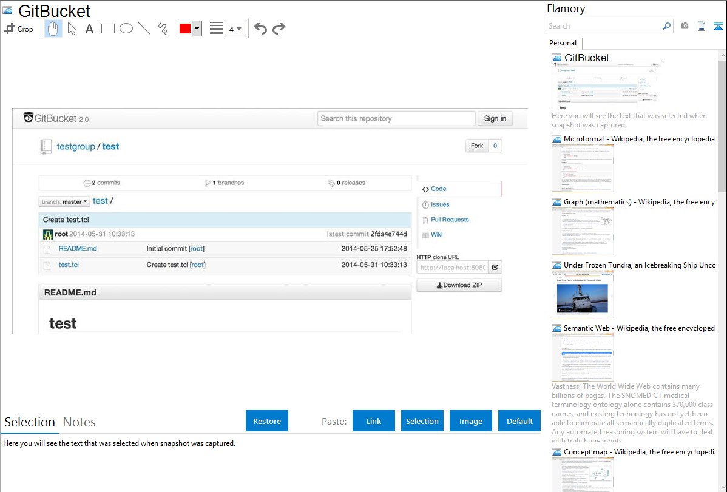This screenshot has width=727, height=492.
Task: Pick the ellipse shape tool
Action: click(x=126, y=29)
